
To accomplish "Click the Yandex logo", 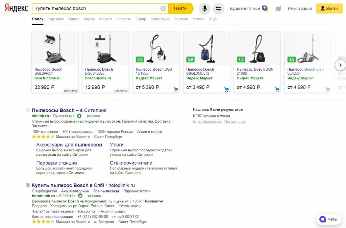I will pos(16,8).
